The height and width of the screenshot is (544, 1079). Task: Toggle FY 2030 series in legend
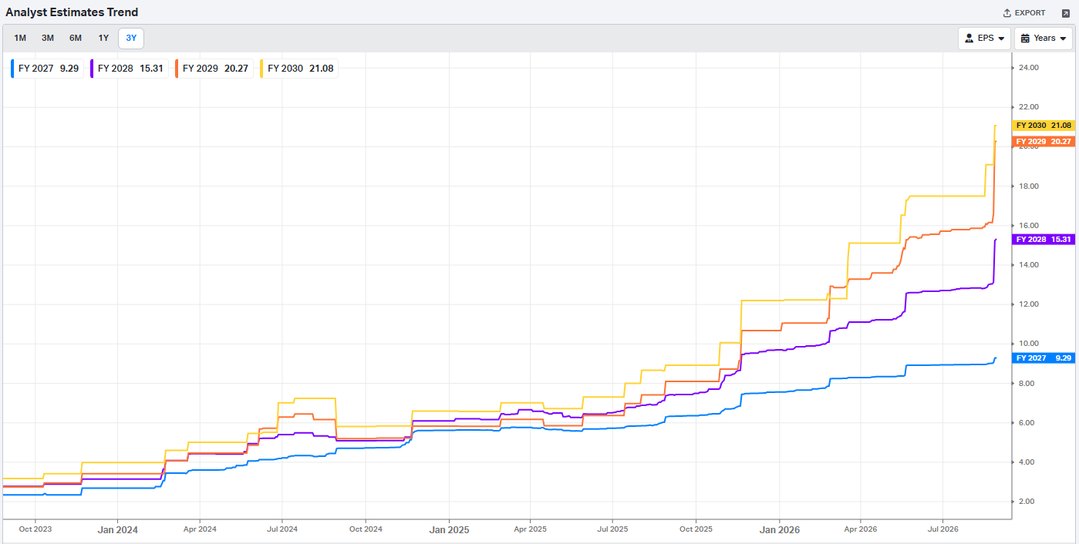[x=298, y=68]
